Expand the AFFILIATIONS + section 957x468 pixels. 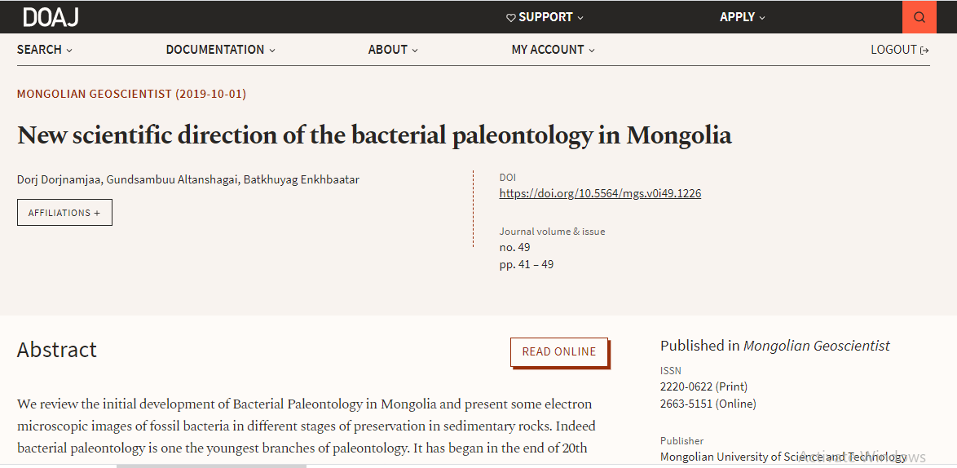[x=64, y=212]
